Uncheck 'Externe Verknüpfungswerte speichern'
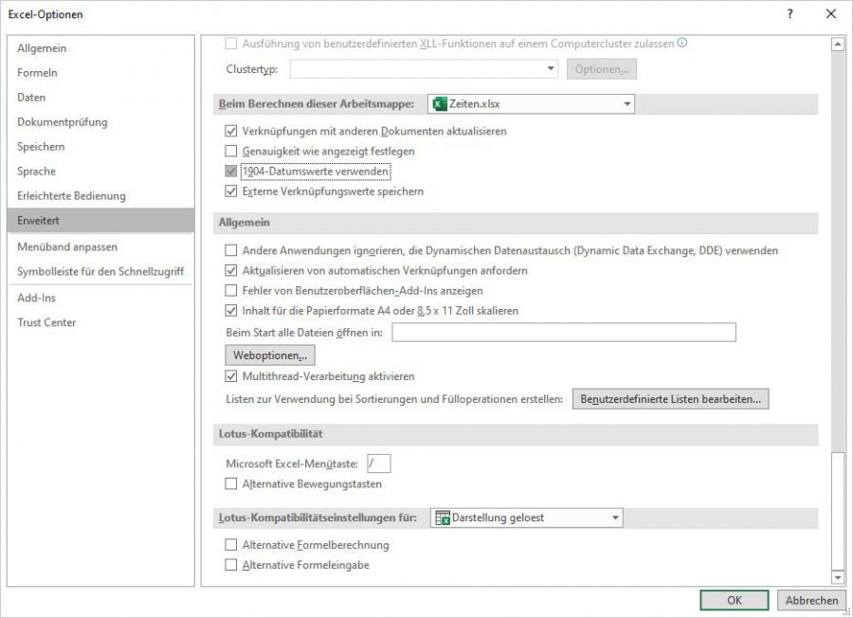853x618 pixels. coord(230,191)
